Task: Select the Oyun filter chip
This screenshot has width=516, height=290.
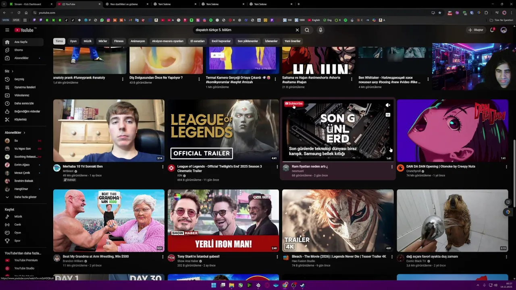Action: (x=73, y=41)
